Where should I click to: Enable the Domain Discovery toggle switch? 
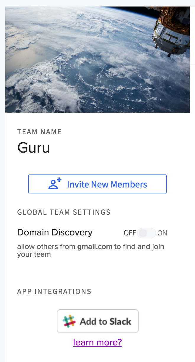(x=146, y=233)
